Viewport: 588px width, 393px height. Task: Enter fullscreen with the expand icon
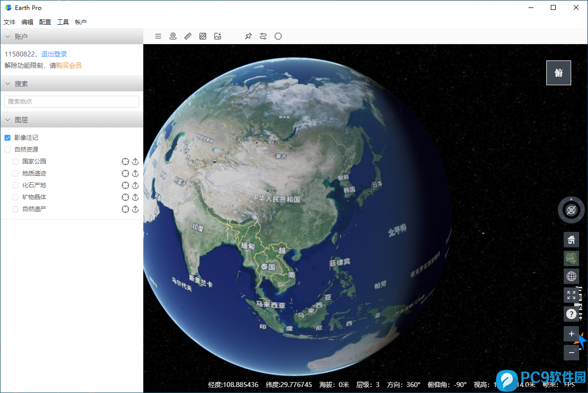571,295
